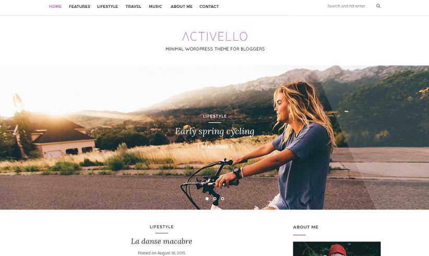Open the La danse macabre post
429x256 pixels.
tap(161, 241)
